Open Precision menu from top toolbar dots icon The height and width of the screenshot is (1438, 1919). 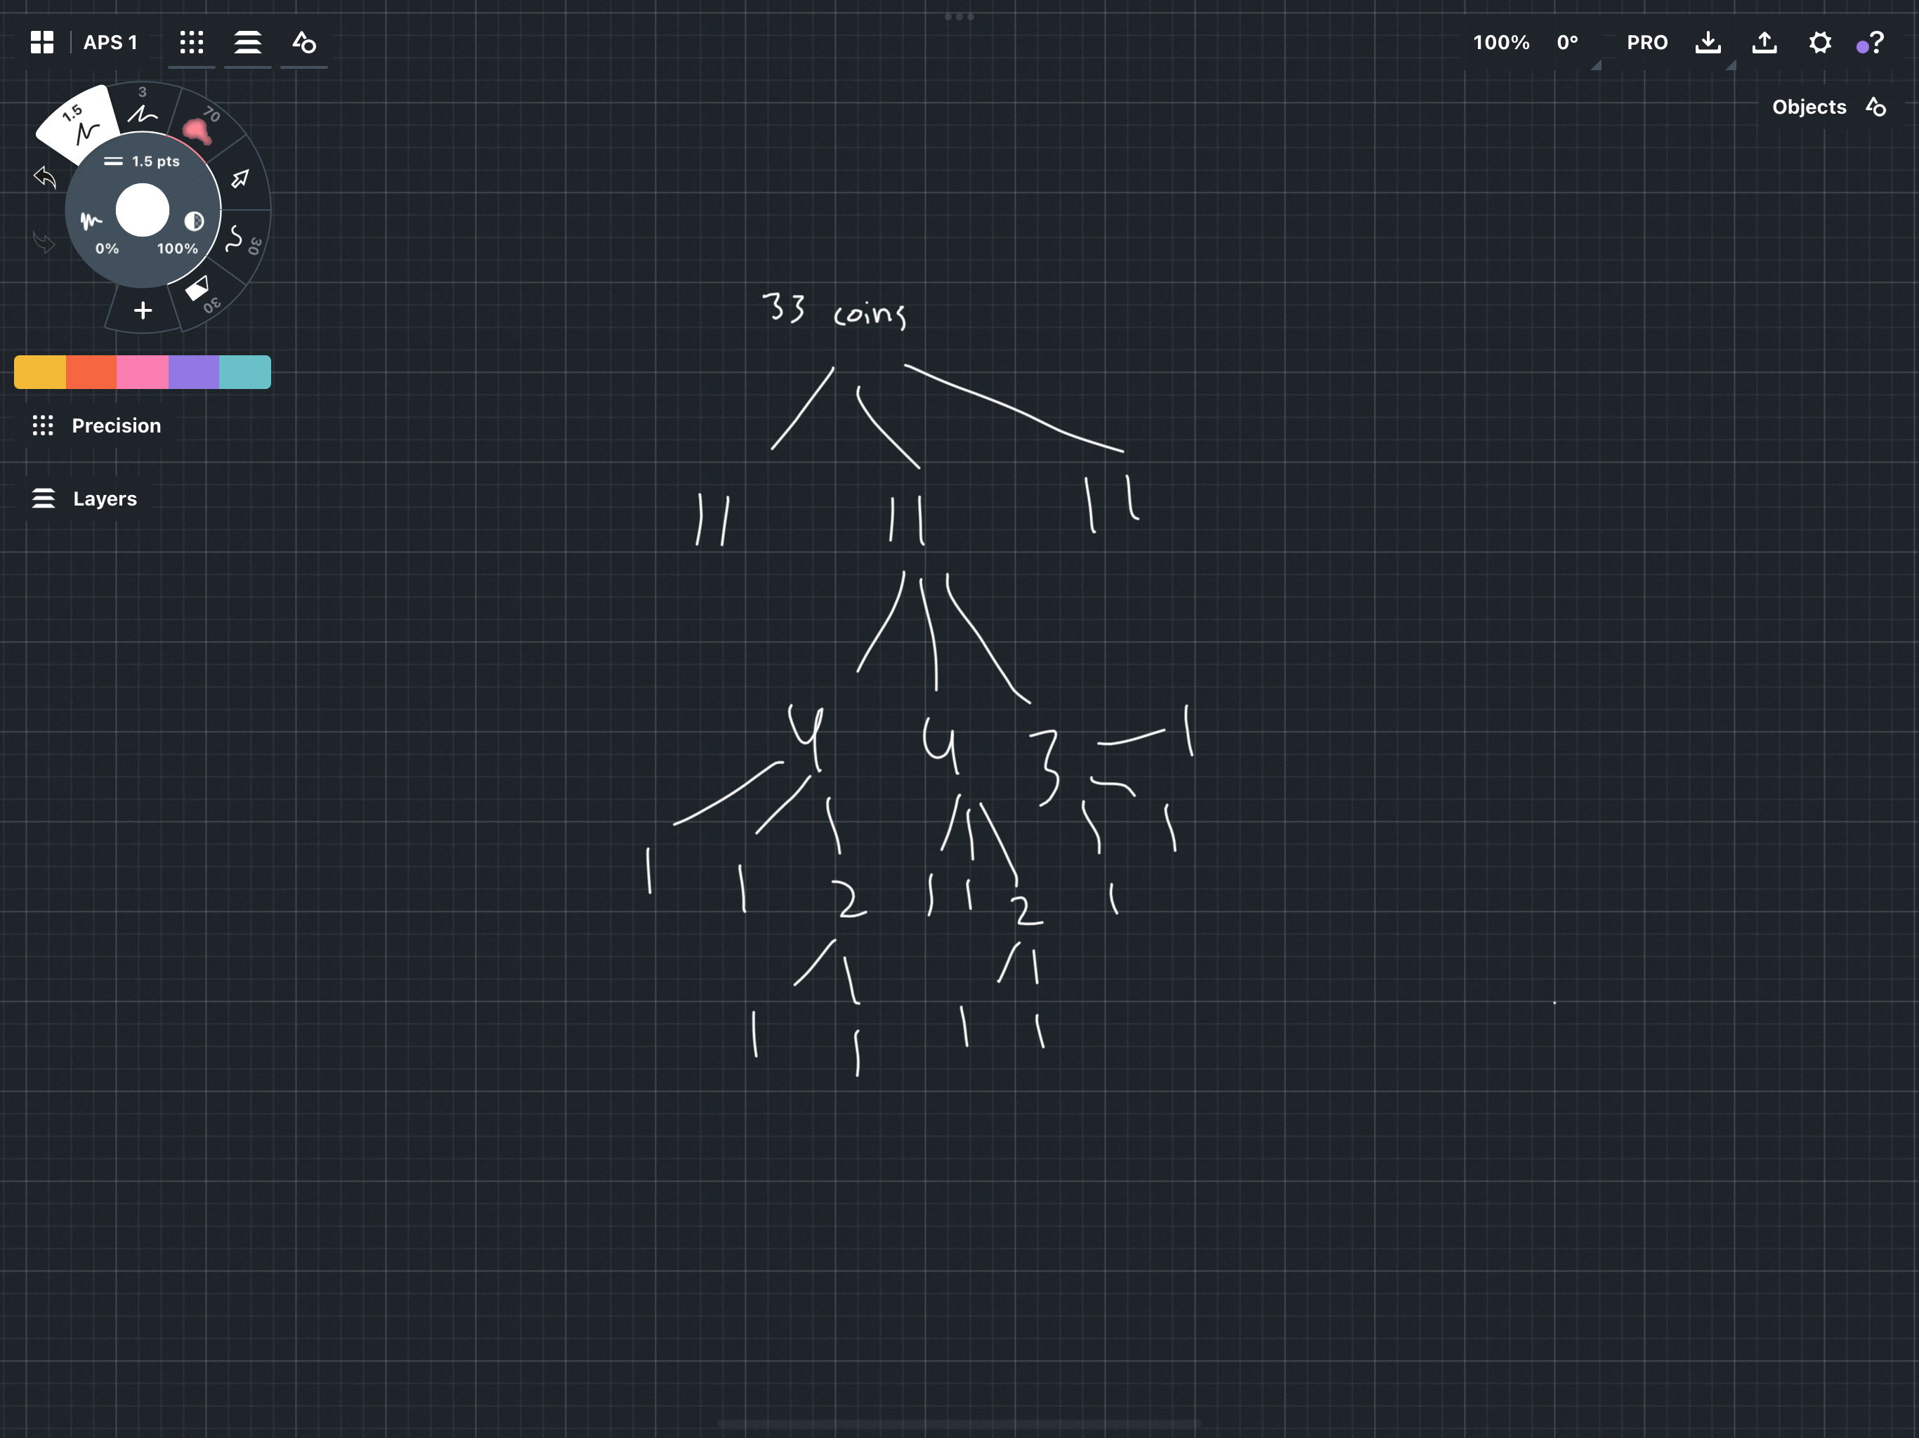[192, 43]
